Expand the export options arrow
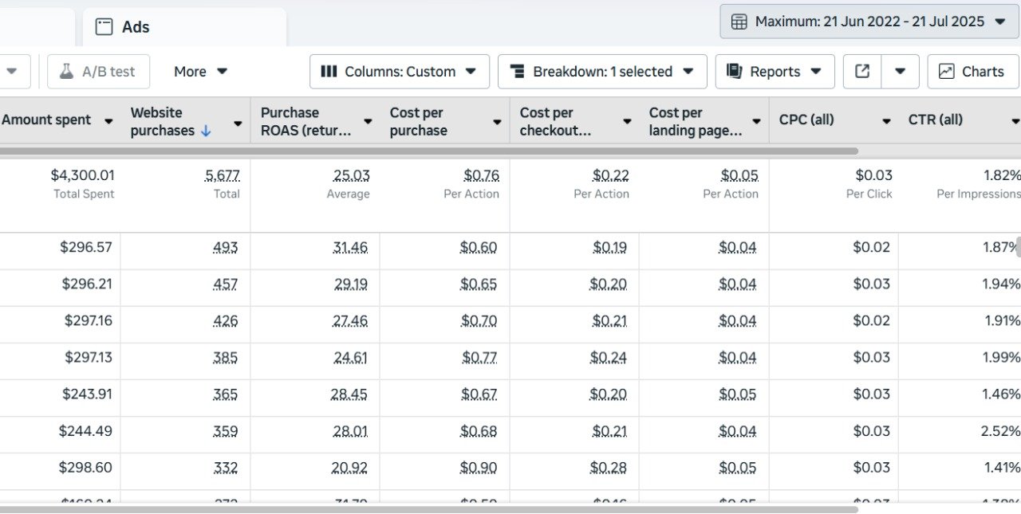Viewport: 1021px width, 514px height. point(900,72)
